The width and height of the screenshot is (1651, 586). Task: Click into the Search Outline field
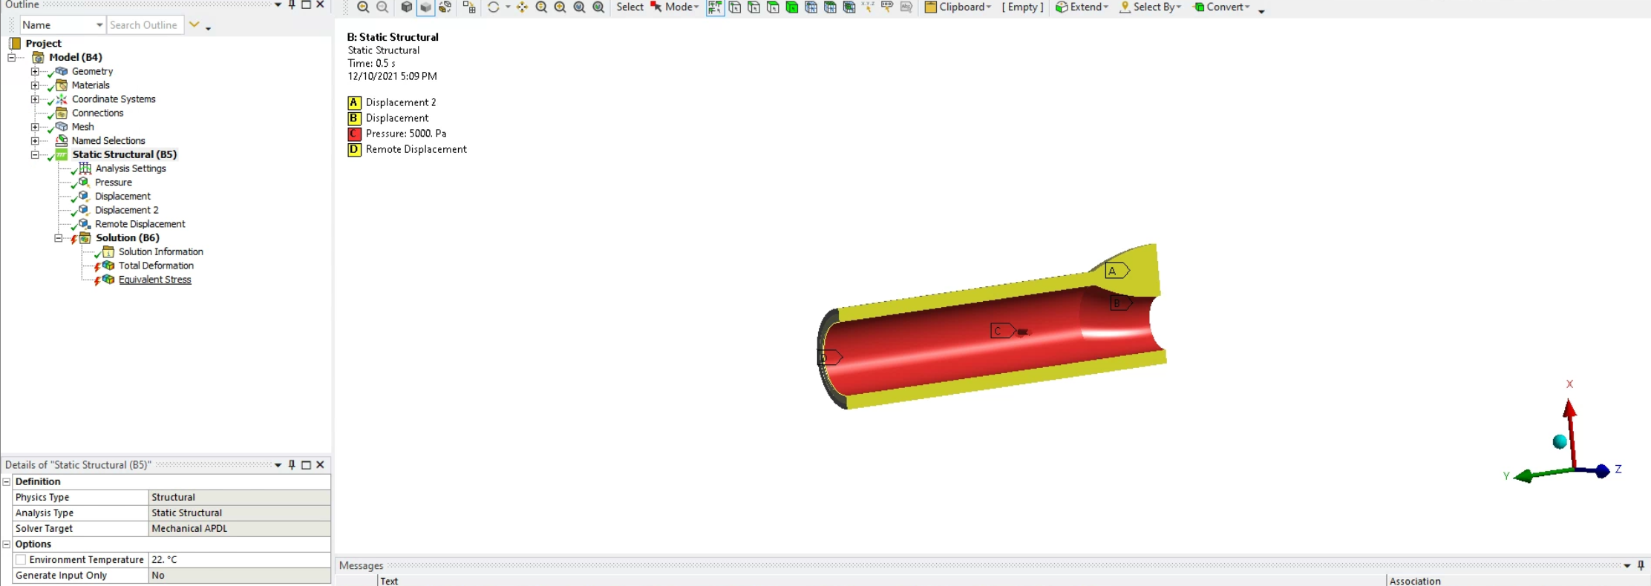pyautogui.click(x=145, y=25)
